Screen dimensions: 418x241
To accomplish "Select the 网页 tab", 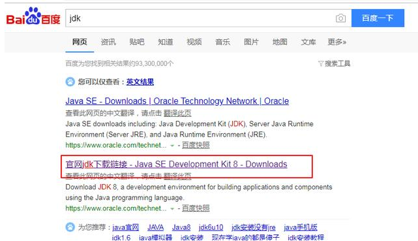I will [x=80, y=42].
